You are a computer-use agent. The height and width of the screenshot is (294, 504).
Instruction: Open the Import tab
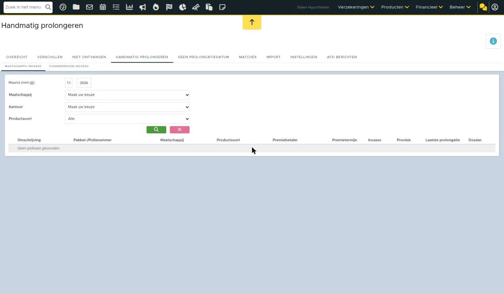click(273, 57)
